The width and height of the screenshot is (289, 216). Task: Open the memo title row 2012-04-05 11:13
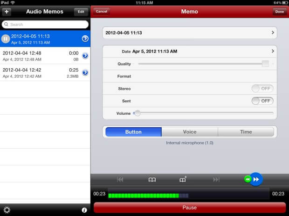[x=190, y=33]
